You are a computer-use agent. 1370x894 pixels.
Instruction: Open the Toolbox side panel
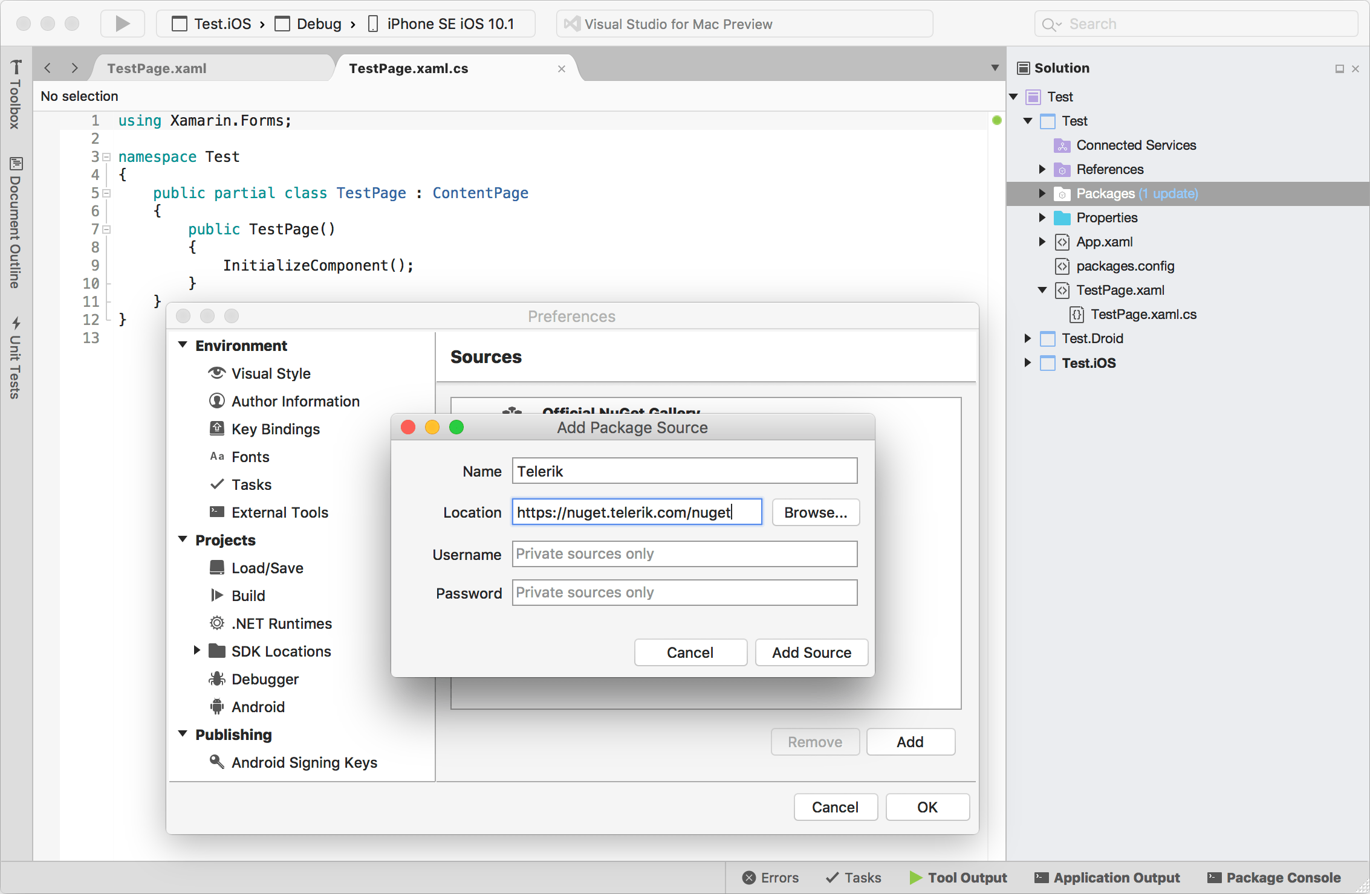(16, 94)
